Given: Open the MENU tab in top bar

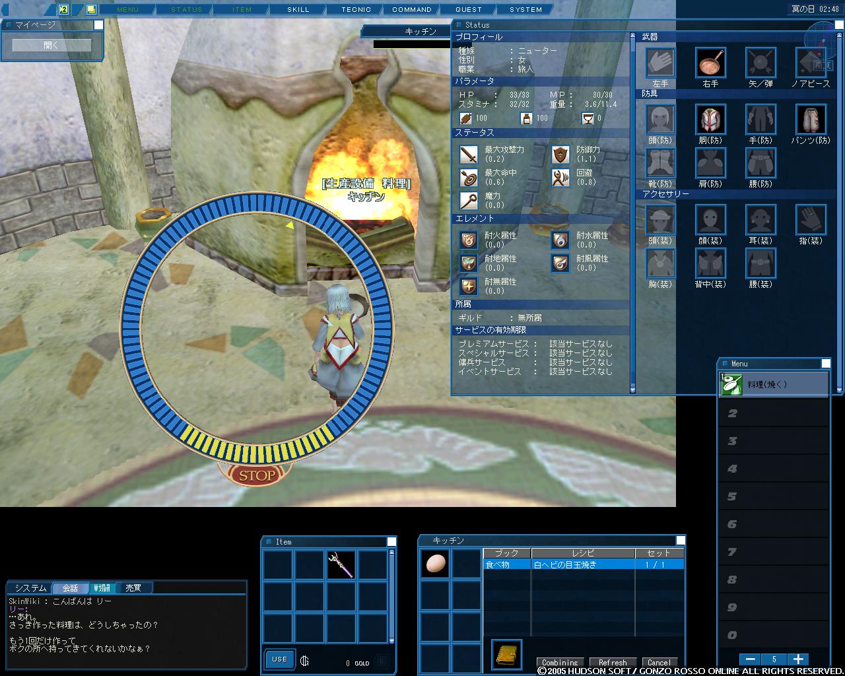Looking at the screenshot, I should coord(128,9).
